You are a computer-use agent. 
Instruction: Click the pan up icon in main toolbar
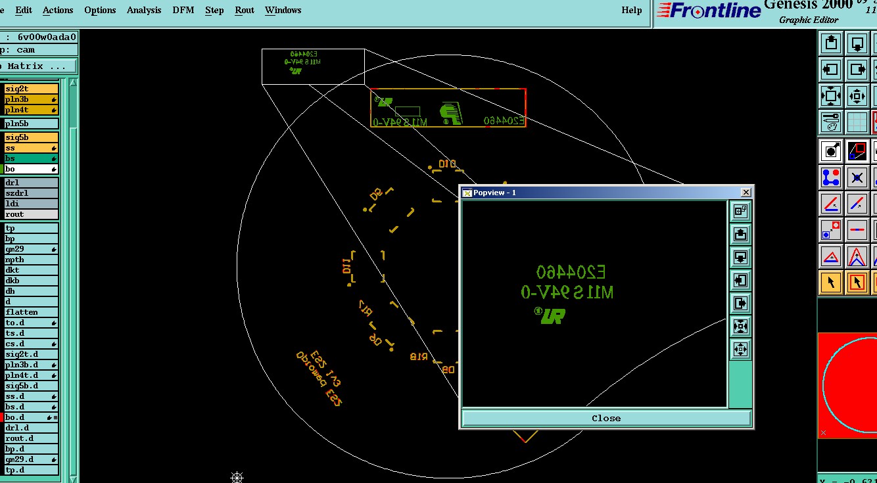point(831,44)
